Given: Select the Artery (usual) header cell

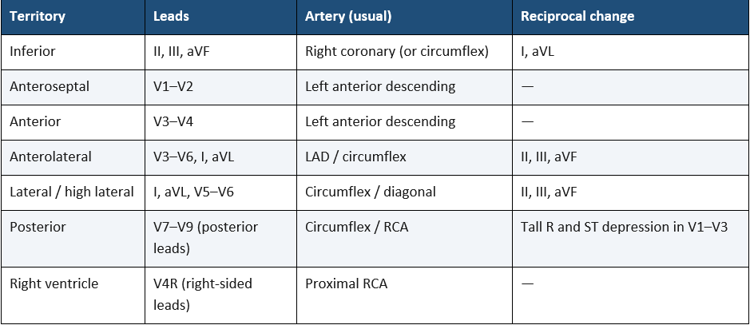Looking at the screenshot, I should click(404, 17).
